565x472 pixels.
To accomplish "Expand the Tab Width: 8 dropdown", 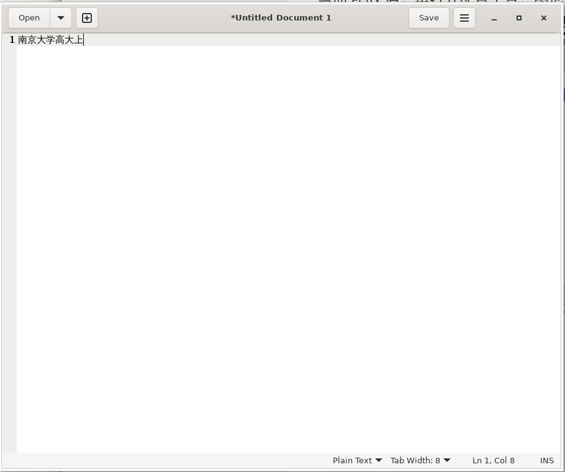I will (x=420, y=460).
